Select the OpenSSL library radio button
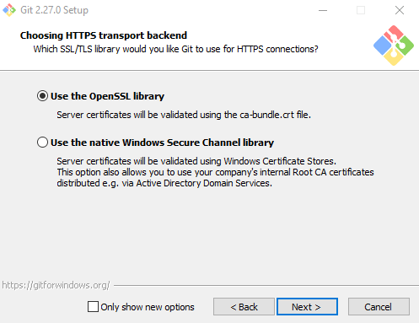This screenshot has width=419, height=323. click(42, 96)
